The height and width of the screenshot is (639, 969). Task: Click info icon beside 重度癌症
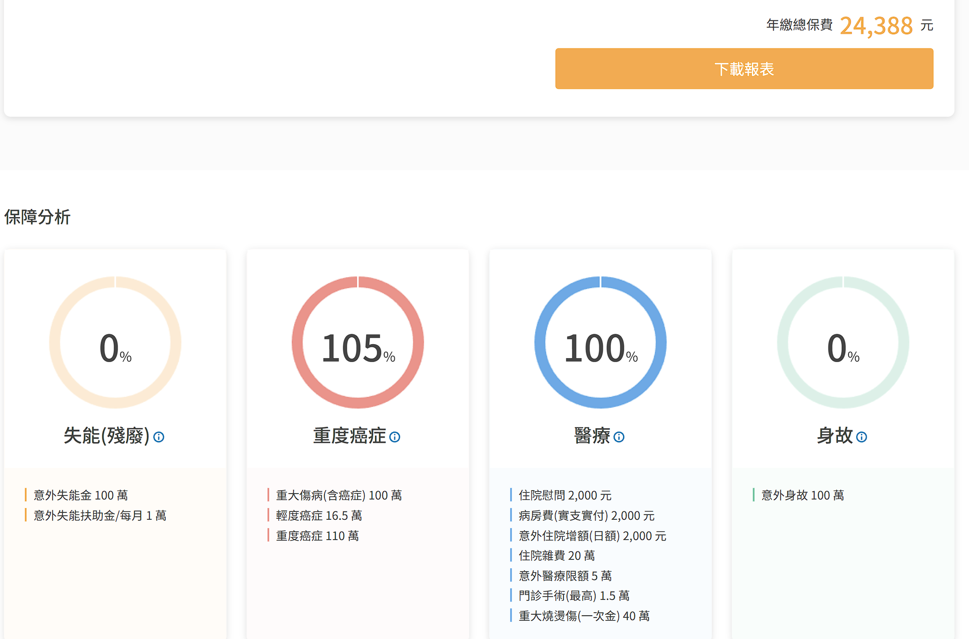(x=394, y=437)
